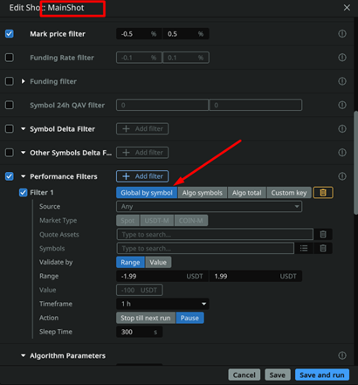Expand the Funding filter section arrow
The height and width of the screenshot is (385, 358).
(23, 81)
